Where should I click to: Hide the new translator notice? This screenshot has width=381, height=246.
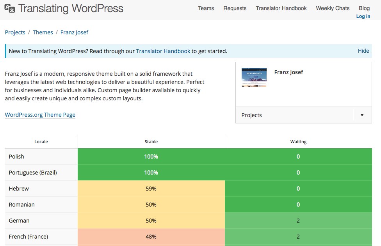tap(363, 51)
